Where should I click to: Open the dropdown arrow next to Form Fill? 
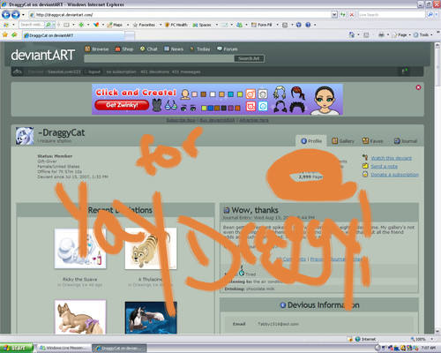click(x=277, y=25)
